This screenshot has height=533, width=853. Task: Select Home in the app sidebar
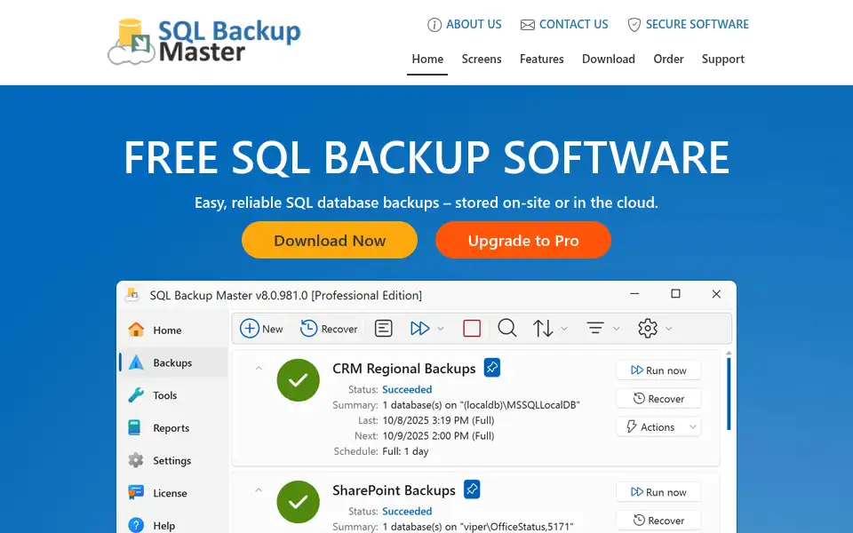173,330
